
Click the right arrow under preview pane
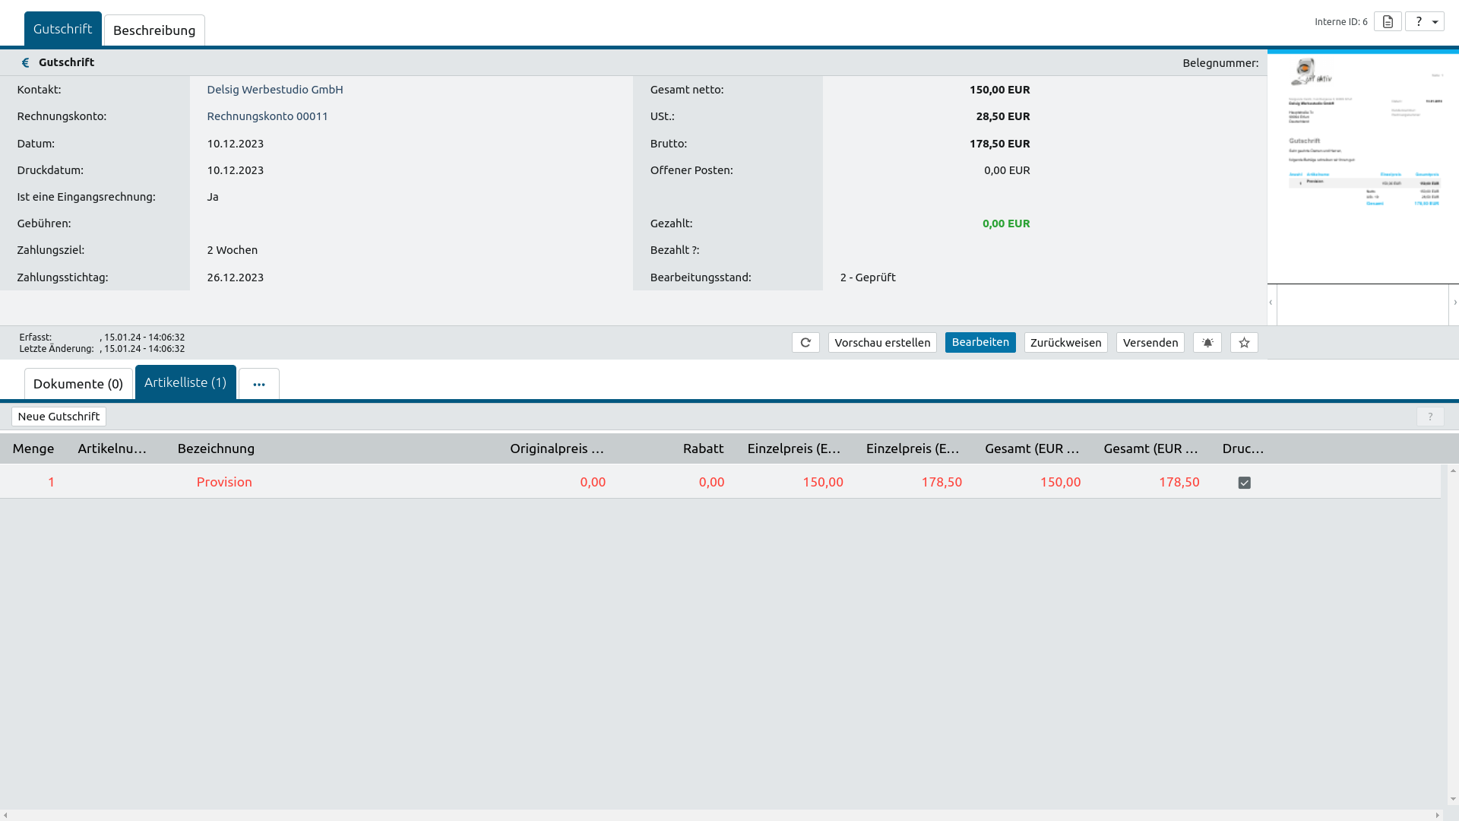pyautogui.click(x=1454, y=303)
